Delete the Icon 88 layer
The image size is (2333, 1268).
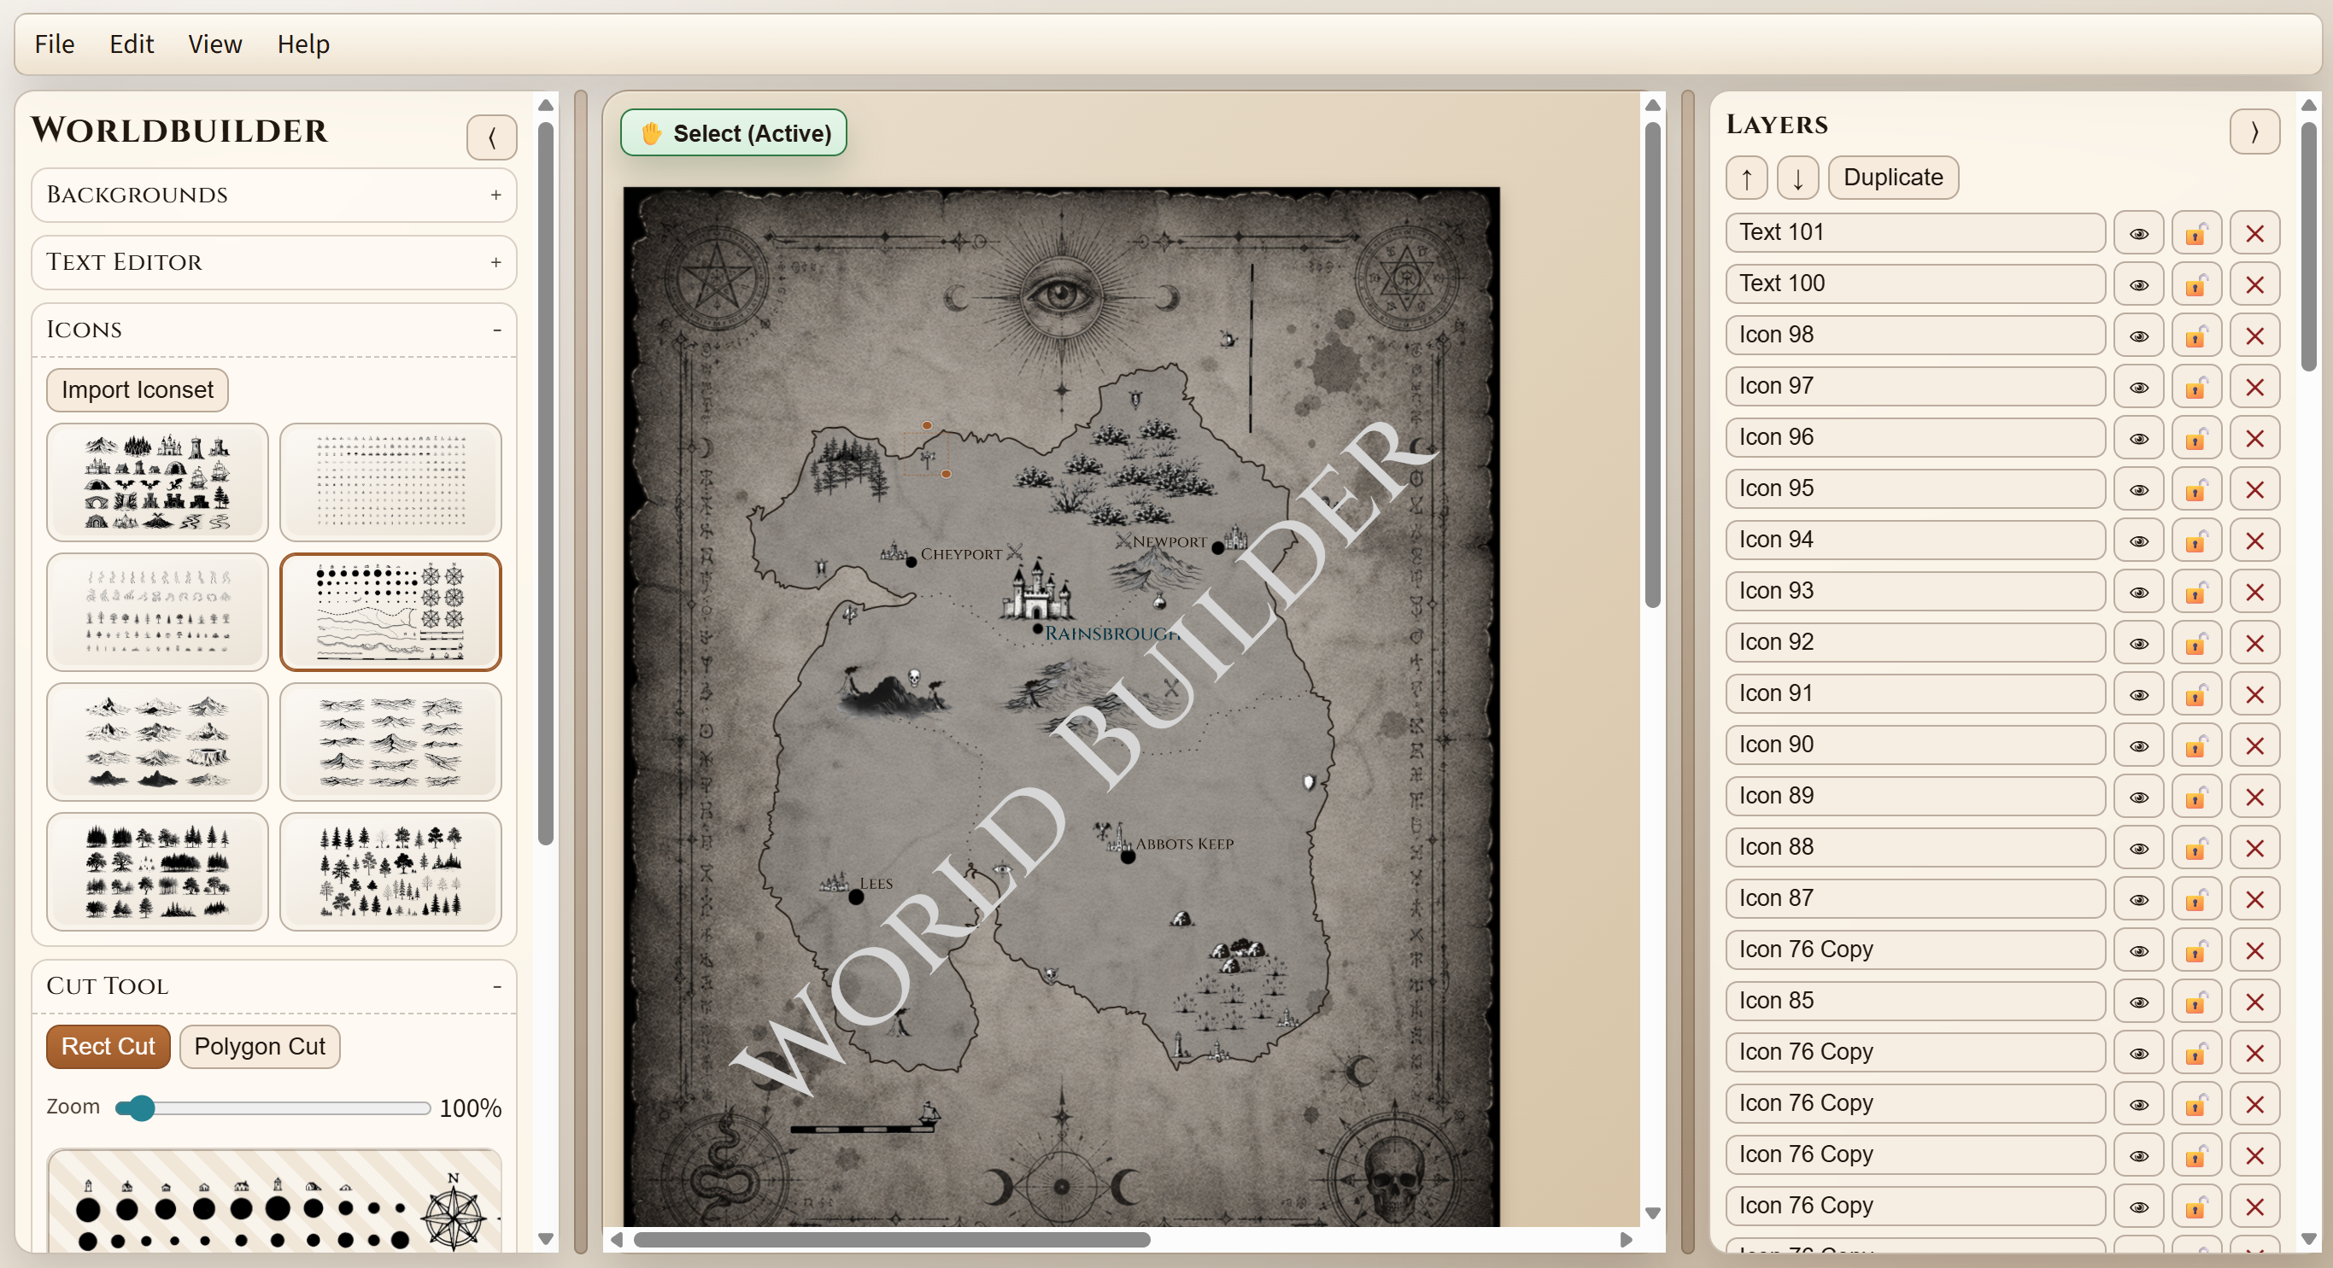coord(2254,848)
